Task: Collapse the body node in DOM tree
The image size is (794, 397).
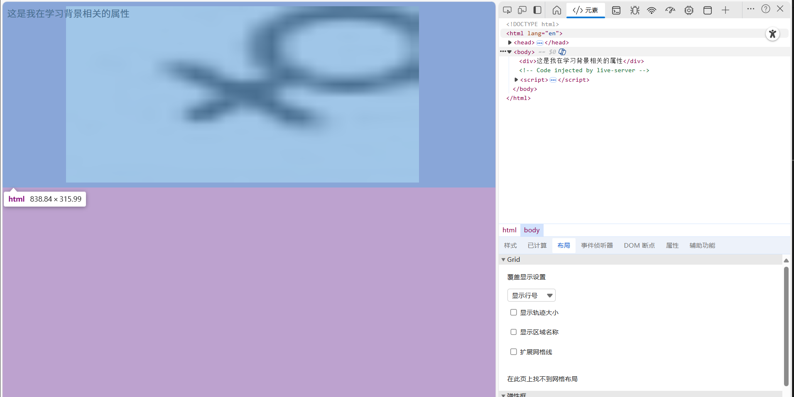Action: (x=510, y=52)
